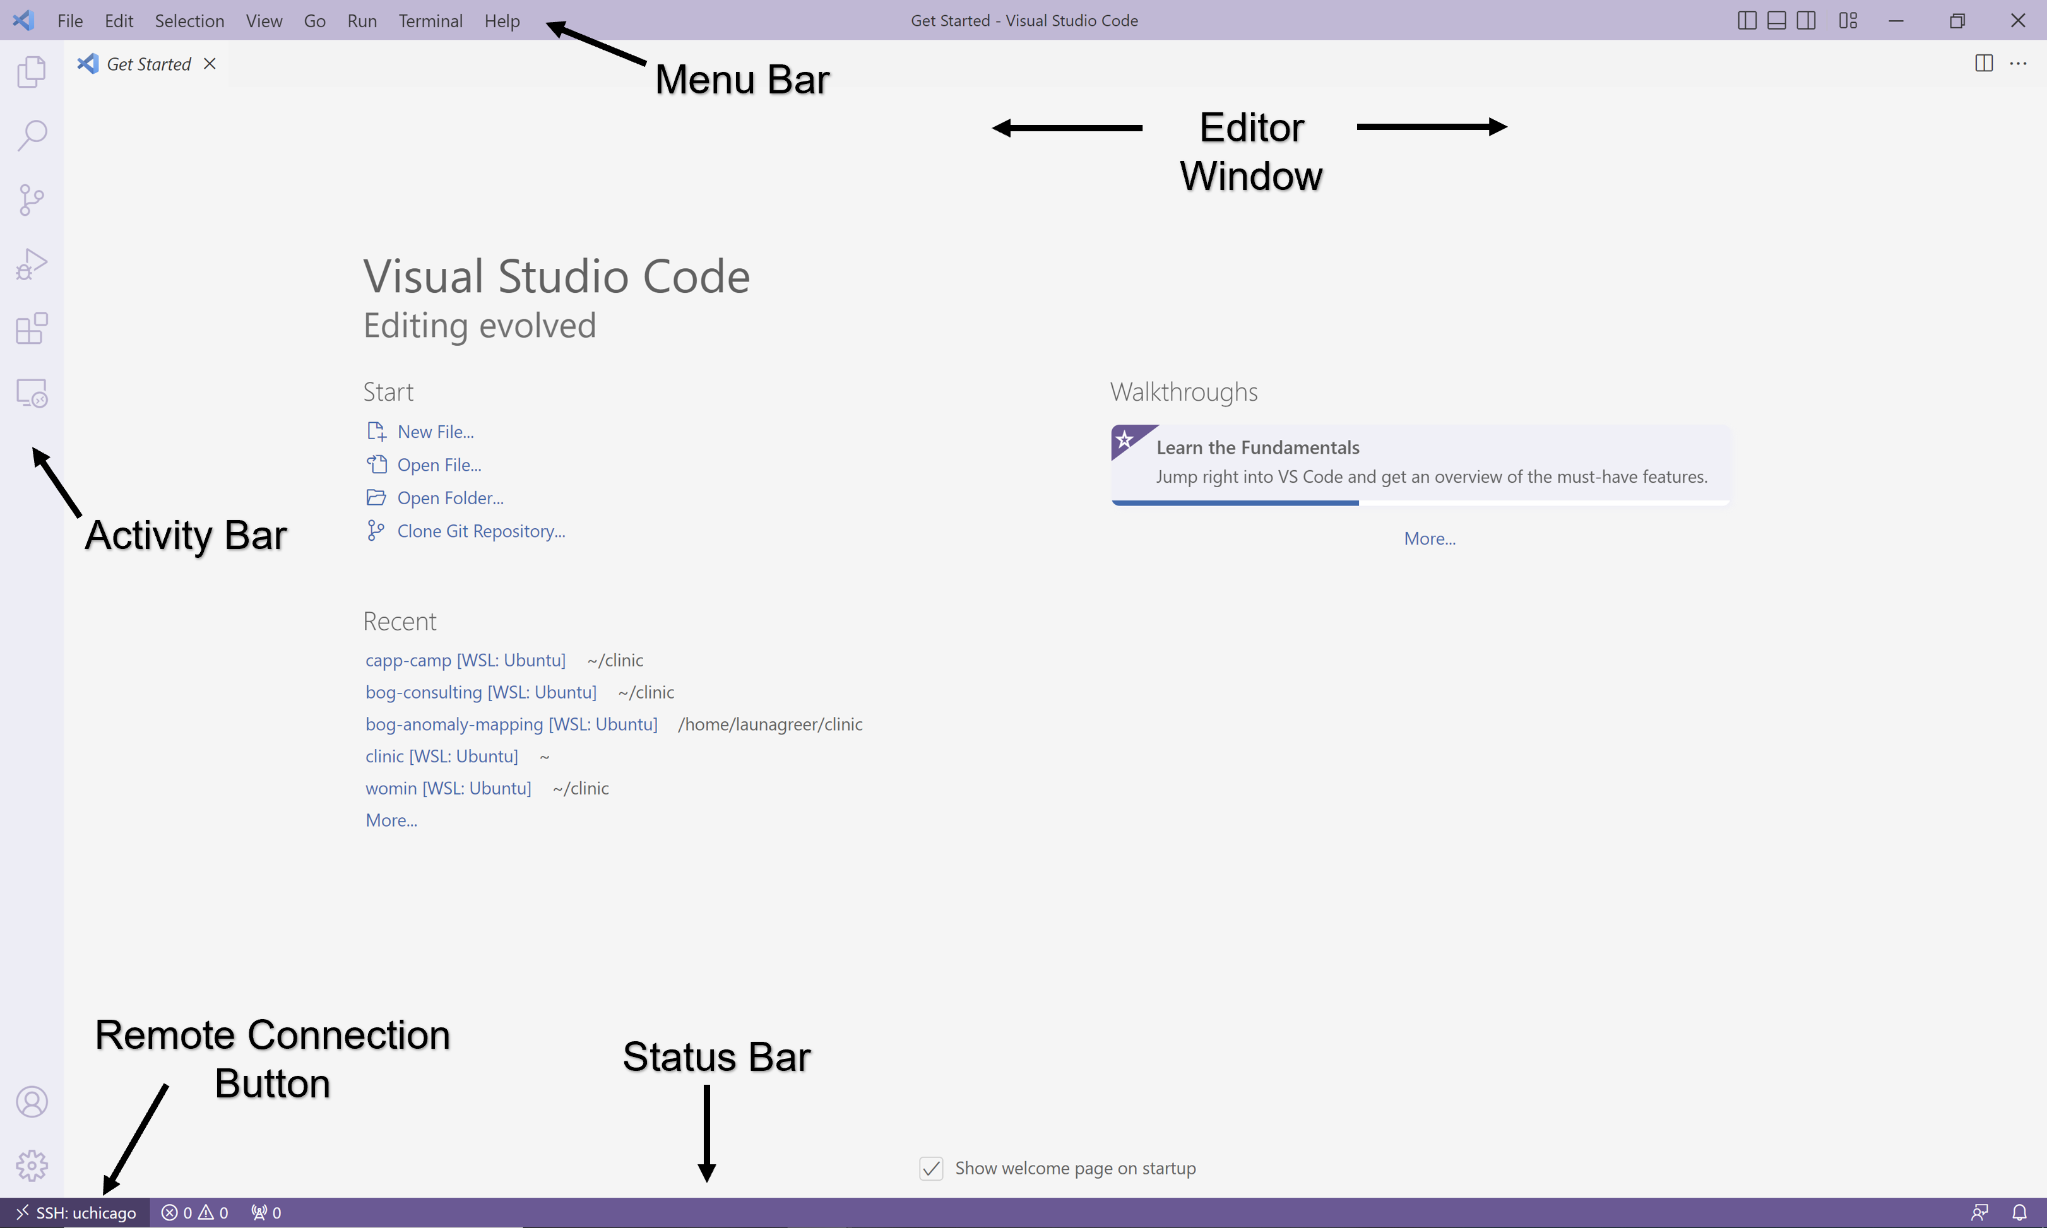Click the feedback icon in the status bar
The image size is (2047, 1228).
click(x=1979, y=1213)
